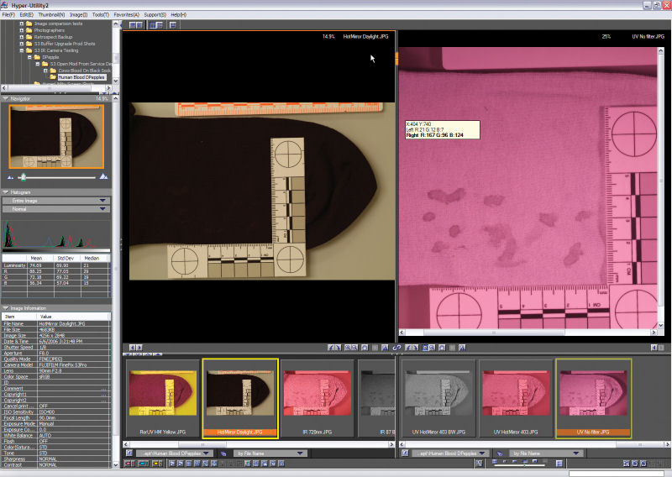Viewport: 672px width, 477px height.
Task: Collapse the Navigator panel
Action: tap(6, 98)
